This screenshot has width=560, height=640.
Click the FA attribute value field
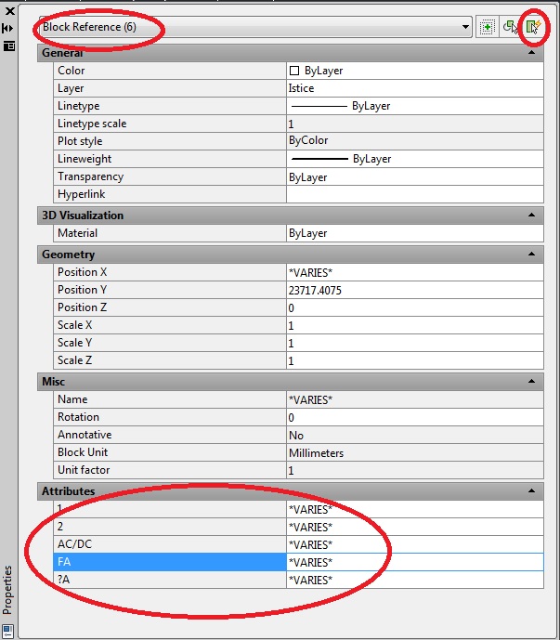(414, 562)
